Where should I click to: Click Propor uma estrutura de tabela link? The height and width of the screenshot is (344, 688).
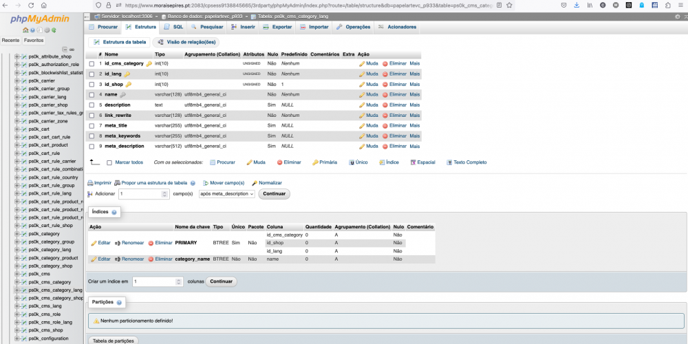tap(151, 182)
